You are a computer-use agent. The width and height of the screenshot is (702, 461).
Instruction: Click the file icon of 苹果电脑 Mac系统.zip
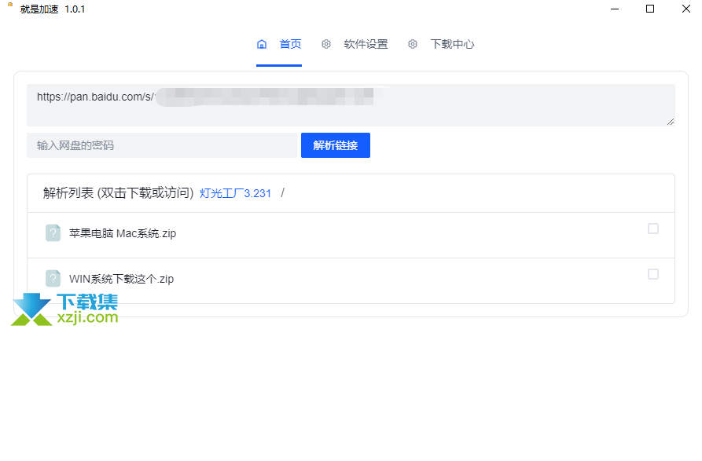pyautogui.click(x=53, y=233)
